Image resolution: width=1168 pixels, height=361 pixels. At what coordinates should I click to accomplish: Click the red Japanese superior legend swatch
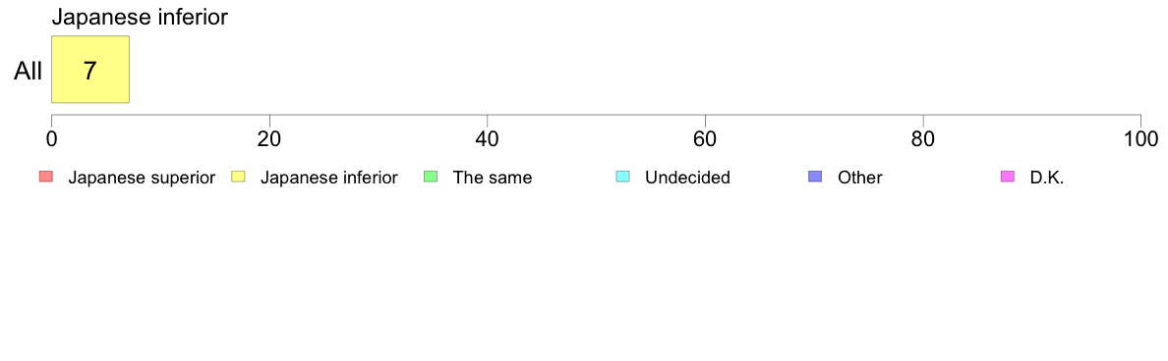45,177
